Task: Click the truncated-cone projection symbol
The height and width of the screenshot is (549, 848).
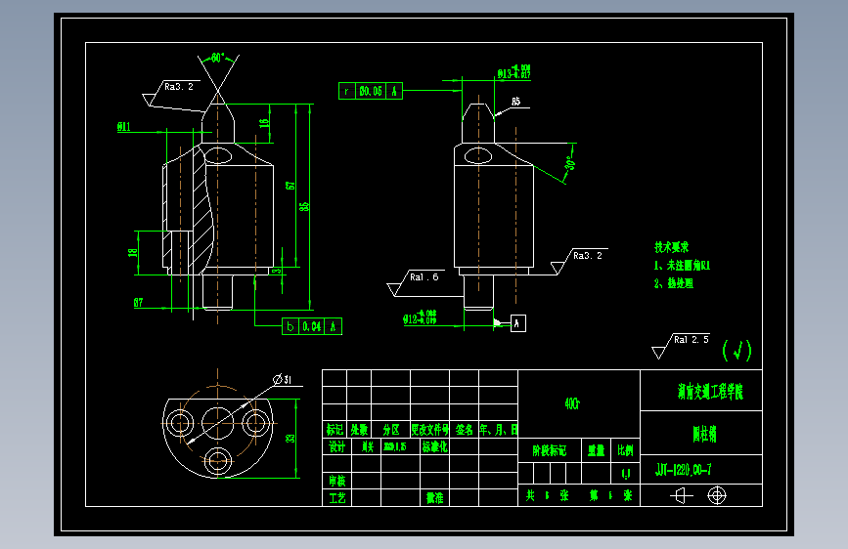Action: pyautogui.click(x=682, y=495)
